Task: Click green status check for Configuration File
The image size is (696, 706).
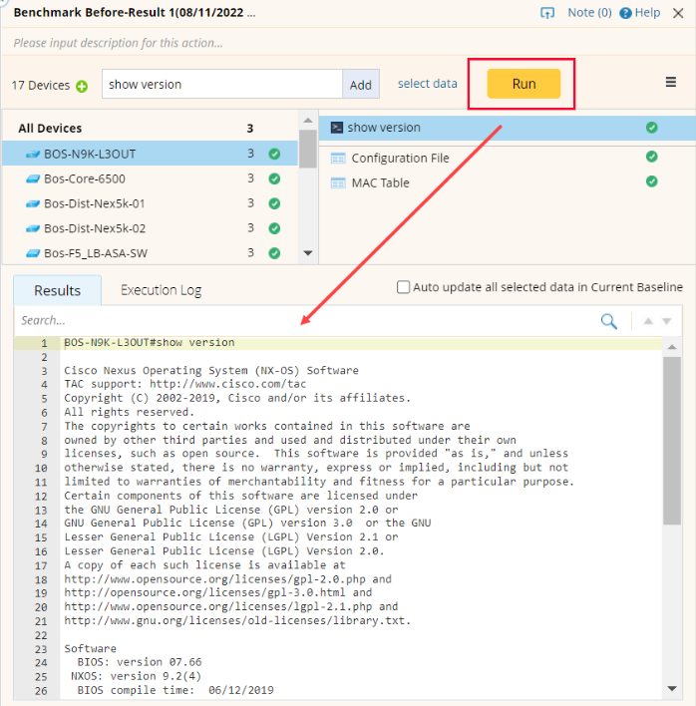Action: tap(651, 157)
